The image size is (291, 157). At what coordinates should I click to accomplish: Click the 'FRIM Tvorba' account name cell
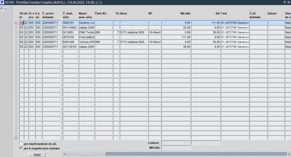pyautogui.click(x=87, y=32)
